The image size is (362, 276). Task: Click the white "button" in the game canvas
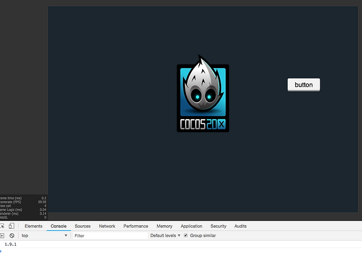[304, 84]
